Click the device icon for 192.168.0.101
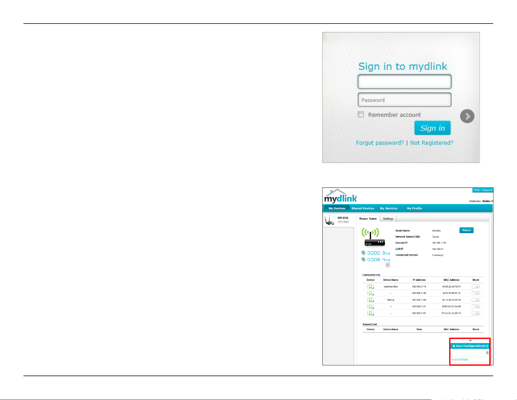The image size is (517, 400). pos(371,313)
